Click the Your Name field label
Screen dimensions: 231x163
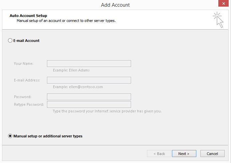(24, 64)
